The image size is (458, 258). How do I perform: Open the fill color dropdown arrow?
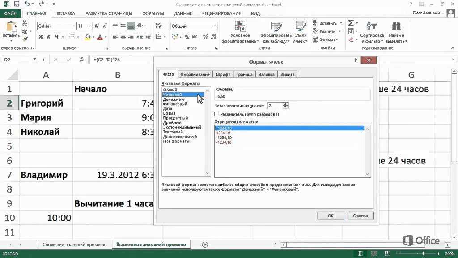93,37
